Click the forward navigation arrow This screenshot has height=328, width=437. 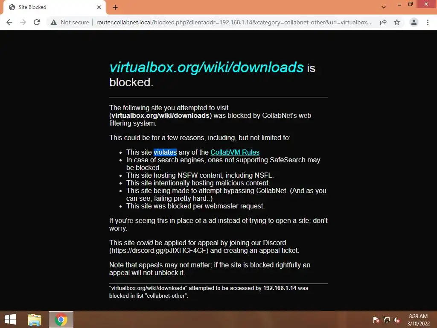click(x=23, y=22)
